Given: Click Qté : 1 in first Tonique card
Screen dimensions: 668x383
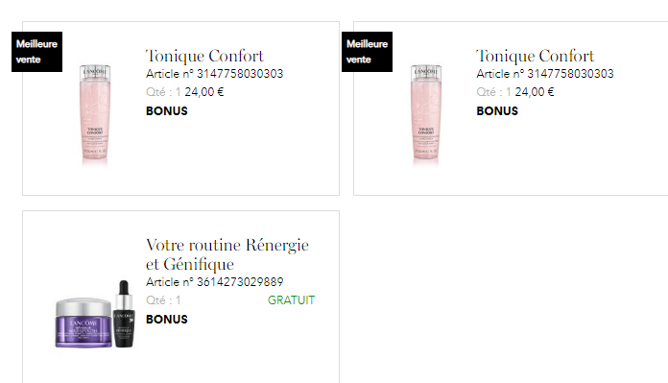Looking at the screenshot, I should [x=163, y=92].
